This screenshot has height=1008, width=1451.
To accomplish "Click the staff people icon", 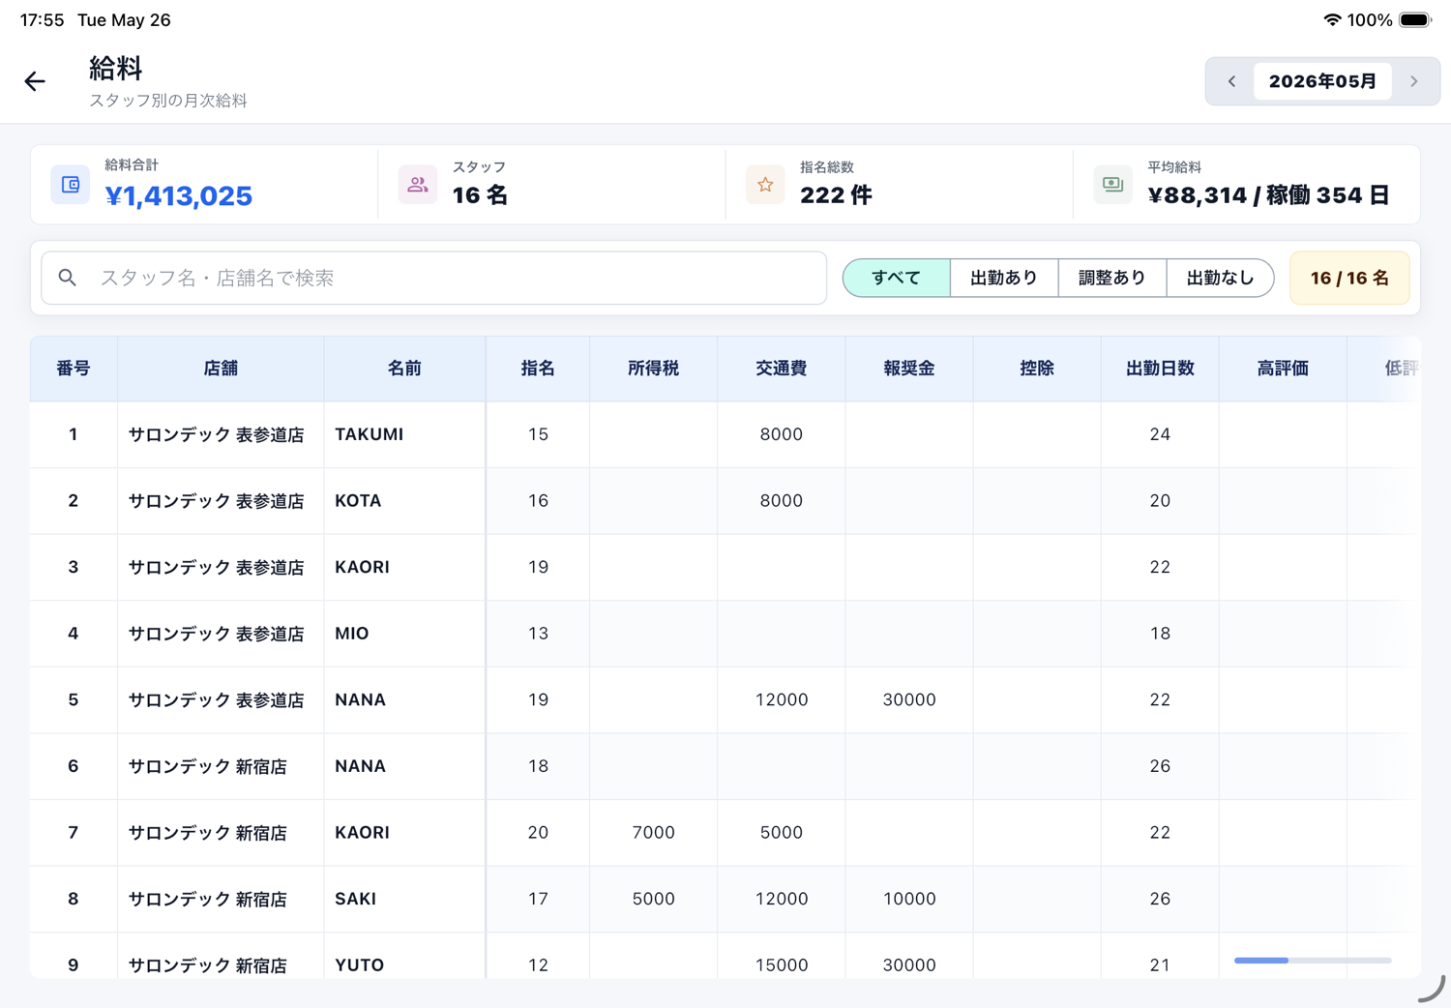I will (x=418, y=185).
